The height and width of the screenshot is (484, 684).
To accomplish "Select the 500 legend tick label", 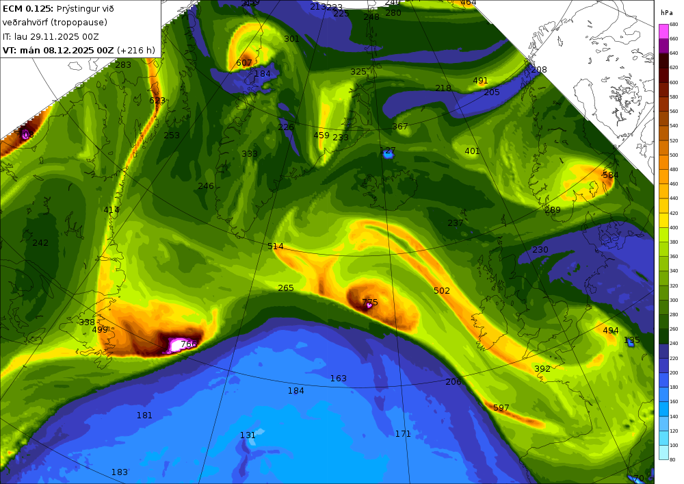I will [x=674, y=155].
